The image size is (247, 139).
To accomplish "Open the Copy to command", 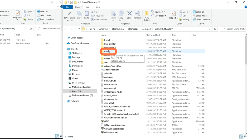I will pos(121,16).
